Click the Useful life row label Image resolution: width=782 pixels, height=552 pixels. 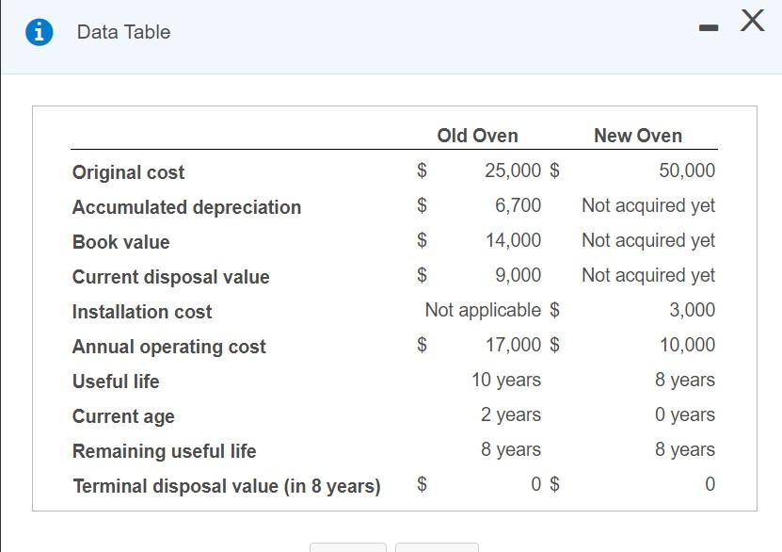116,382
